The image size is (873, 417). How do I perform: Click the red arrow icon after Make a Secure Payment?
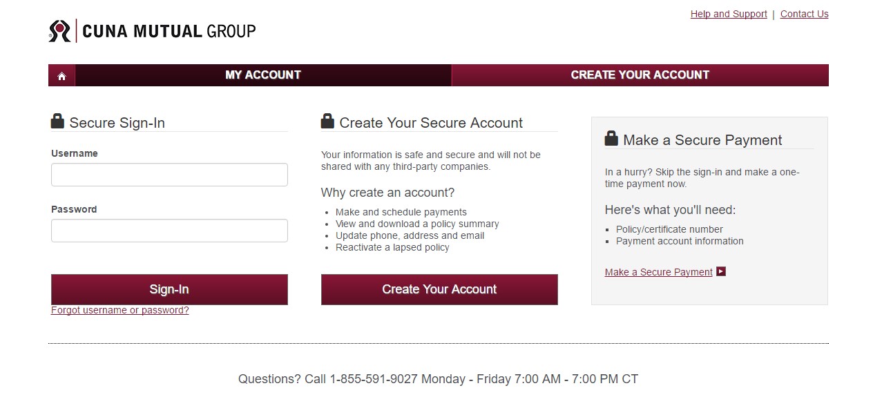720,271
